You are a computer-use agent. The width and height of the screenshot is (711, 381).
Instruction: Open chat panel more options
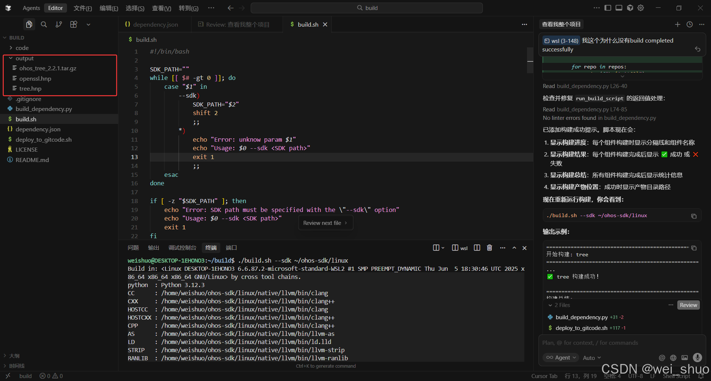pos(702,24)
